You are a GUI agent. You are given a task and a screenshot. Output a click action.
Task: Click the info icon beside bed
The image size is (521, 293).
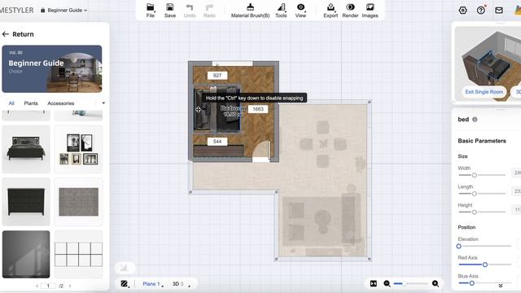[475, 120]
